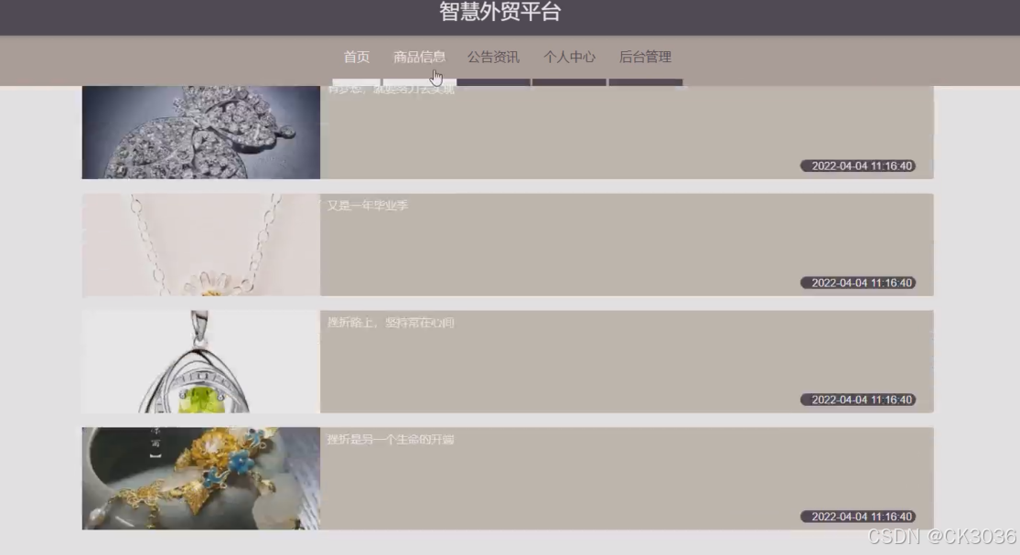
Task: Open the article 挫折是另一个生命的开端
Action: pyautogui.click(x=391, y=439)
